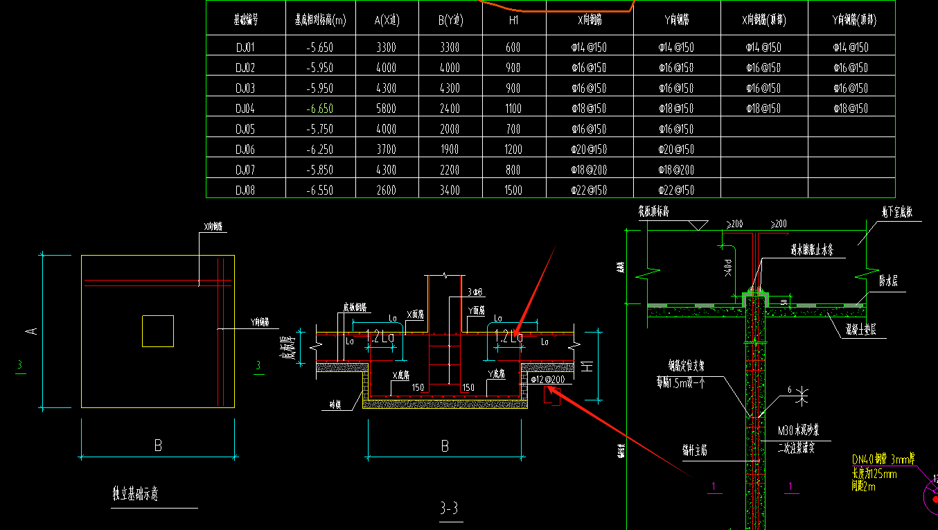Click the H1 value 1200 for DJ06
This screenshot has height=530, width=938.
[513, 149]
